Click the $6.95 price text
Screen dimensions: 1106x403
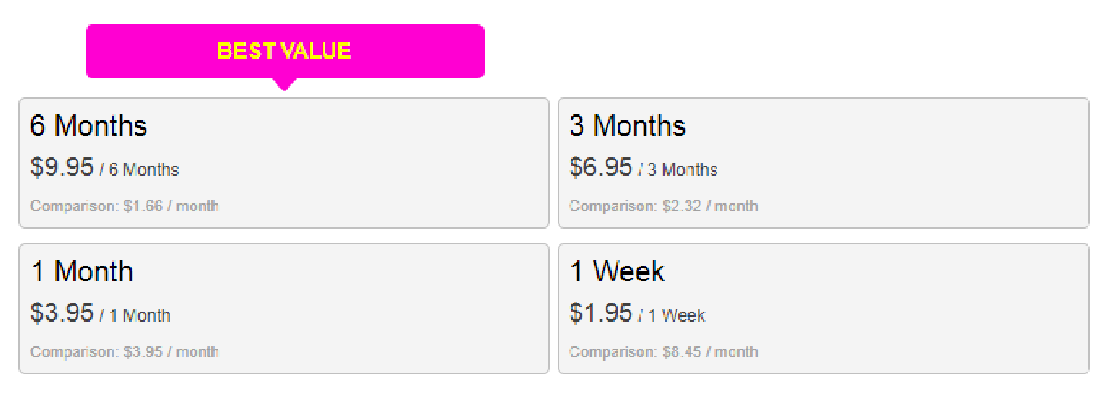(x=601, y=167)
